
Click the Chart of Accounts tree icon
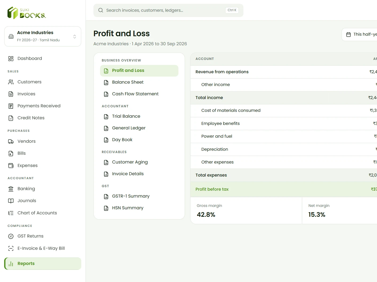point(11,213)
